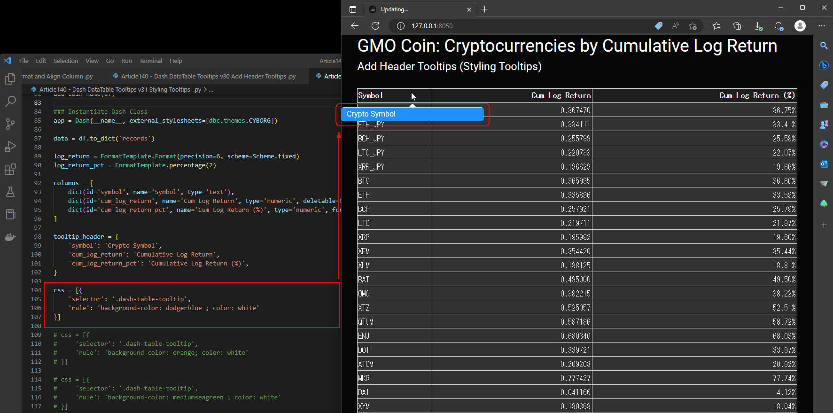
Task: Select XRP_JPY symbol cell
Action: [394, 167]
